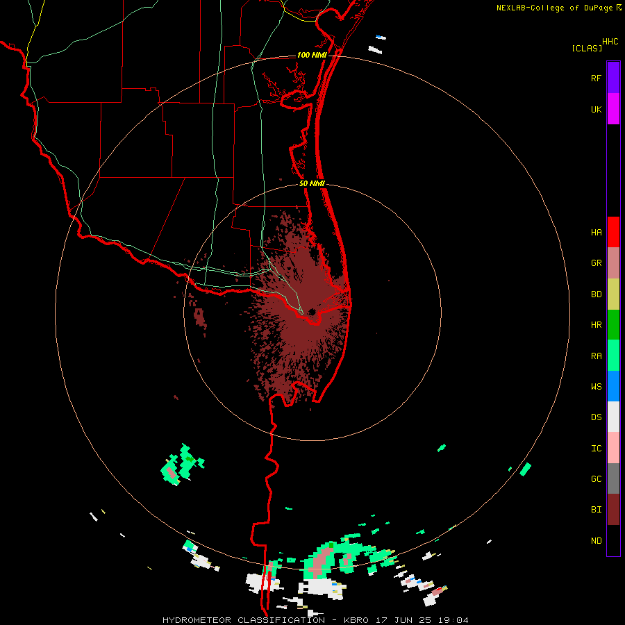The width and height of the screenshot is (625, 625).
Task: Click the 'ND' legend label
Action: (597, 541)
